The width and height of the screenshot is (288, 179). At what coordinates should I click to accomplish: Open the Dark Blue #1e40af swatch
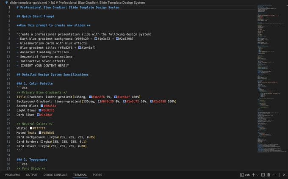coord(38,115)
